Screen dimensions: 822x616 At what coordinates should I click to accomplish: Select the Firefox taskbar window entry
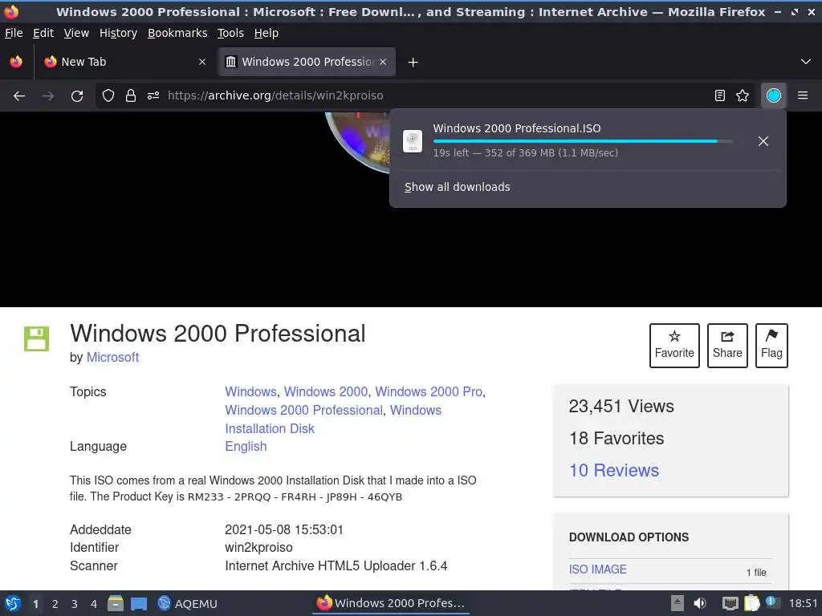(391, 603)
